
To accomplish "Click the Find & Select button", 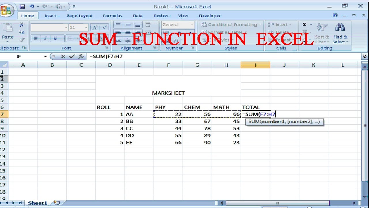I will tap(340, 33).
